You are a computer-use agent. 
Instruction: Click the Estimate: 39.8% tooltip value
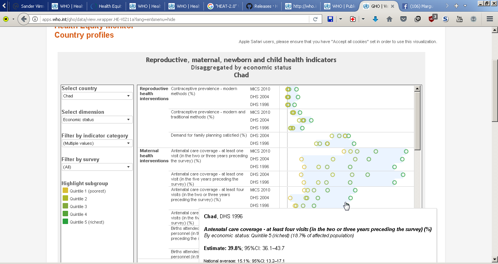click(223, 248)
